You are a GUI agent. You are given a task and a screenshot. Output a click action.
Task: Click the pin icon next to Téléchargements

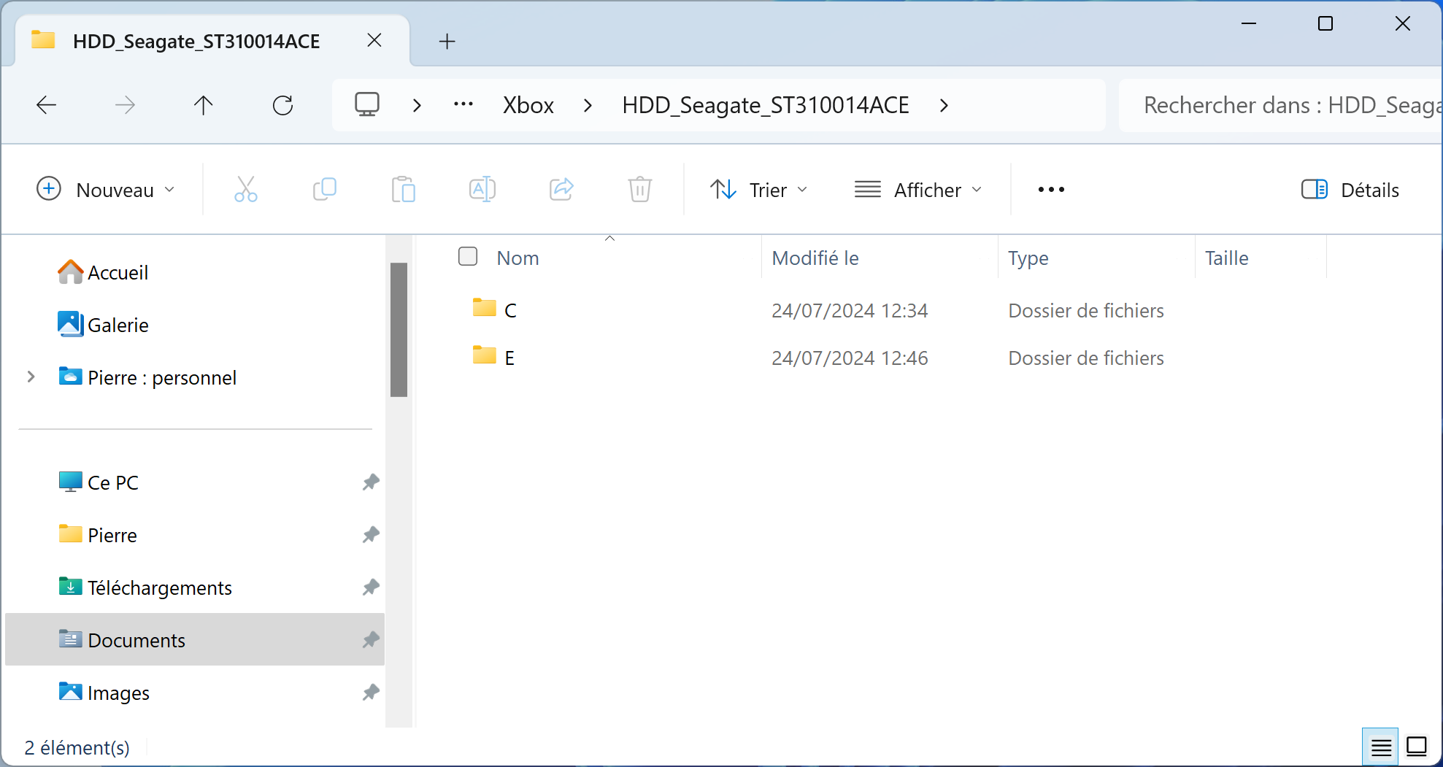click(371, 587)
